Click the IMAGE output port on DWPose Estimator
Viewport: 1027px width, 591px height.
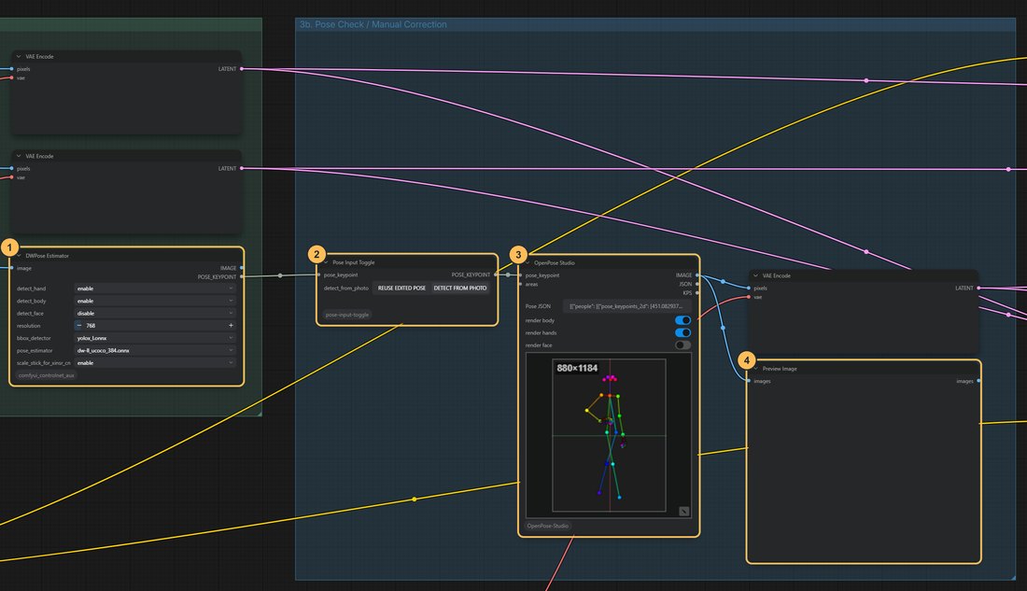click(x=242, y=268)
